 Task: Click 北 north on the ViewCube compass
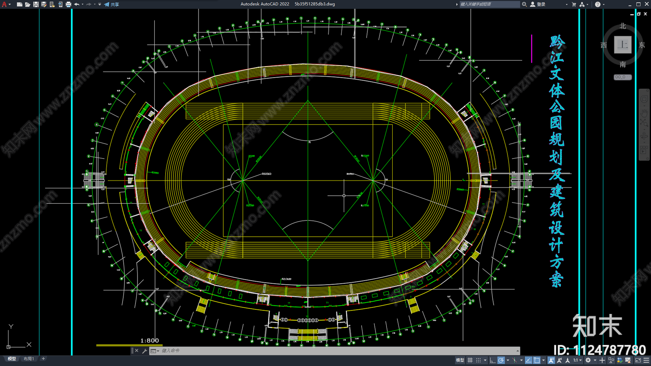click(x=623, y=26)
